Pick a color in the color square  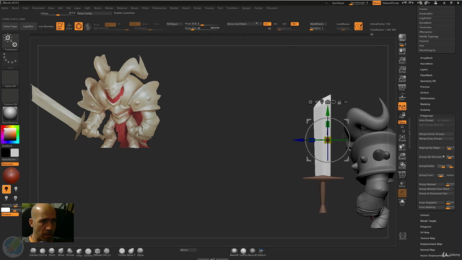pyautogui.click(x=10, y=134)
